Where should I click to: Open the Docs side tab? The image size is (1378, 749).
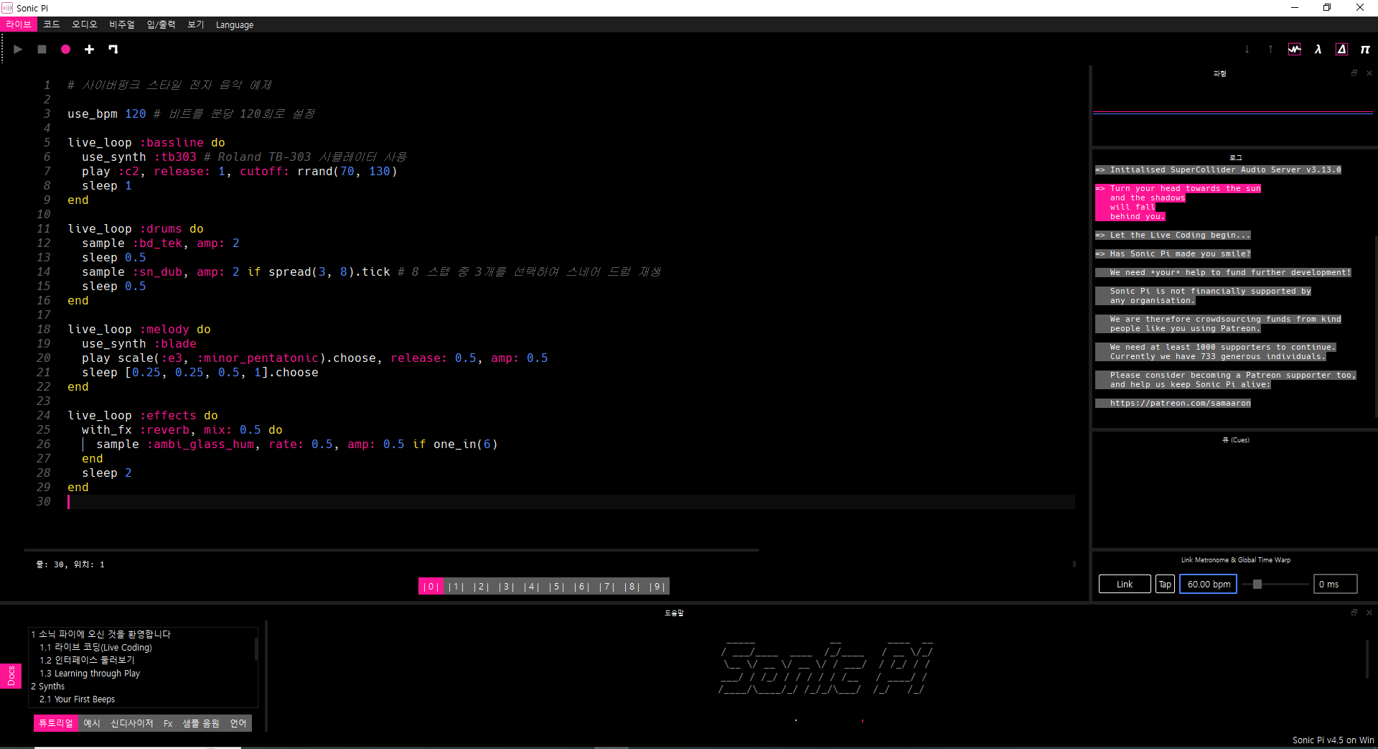(x=11, y=676)
